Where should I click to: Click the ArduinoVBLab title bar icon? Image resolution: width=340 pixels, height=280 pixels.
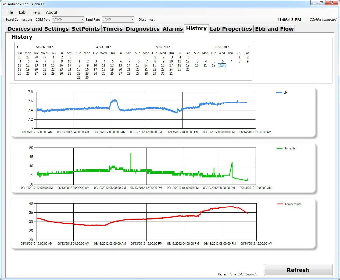pos(4,4)
